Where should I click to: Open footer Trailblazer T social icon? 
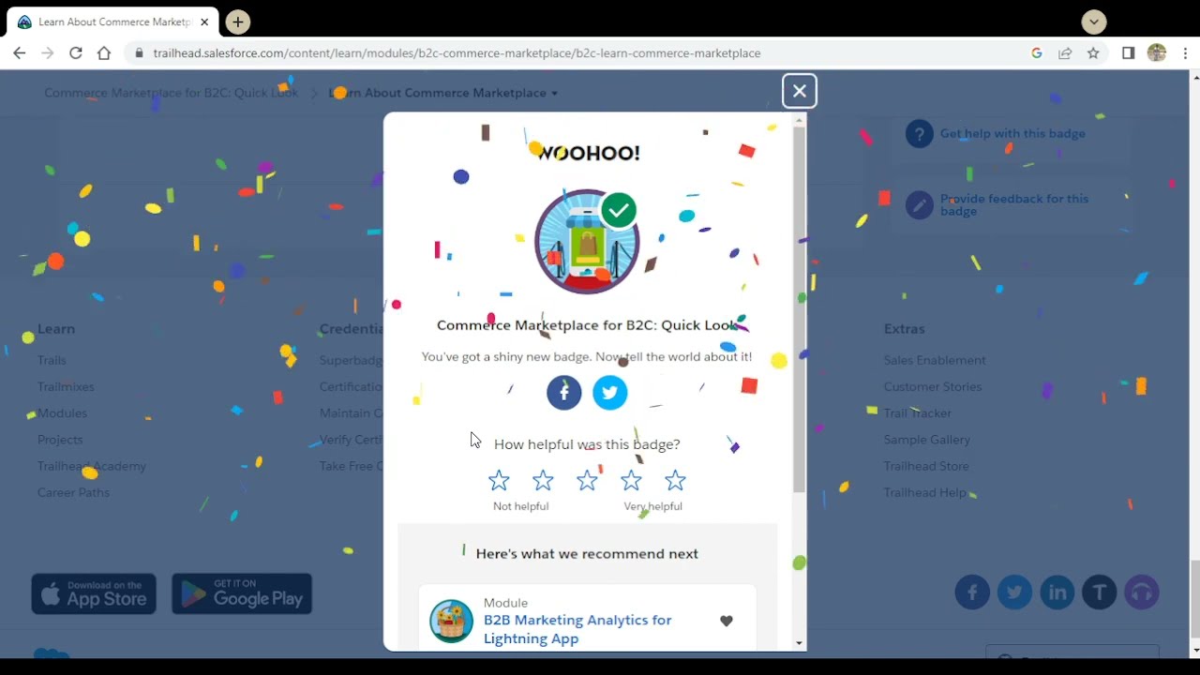pos(1100,592)
